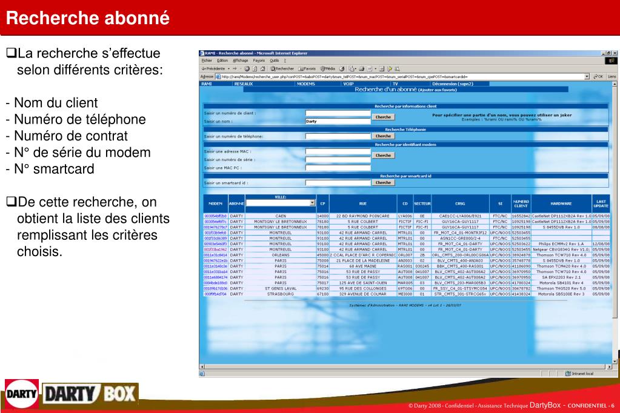The image size is (620, 413).
Task: Focus the numéro de client input field
Action: (338, 113)
